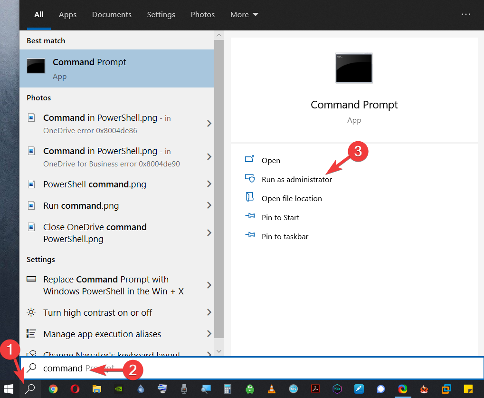484x398 pixels.
Task: Click the Pin to taskbar pin icon
Action: coord(250,235)
